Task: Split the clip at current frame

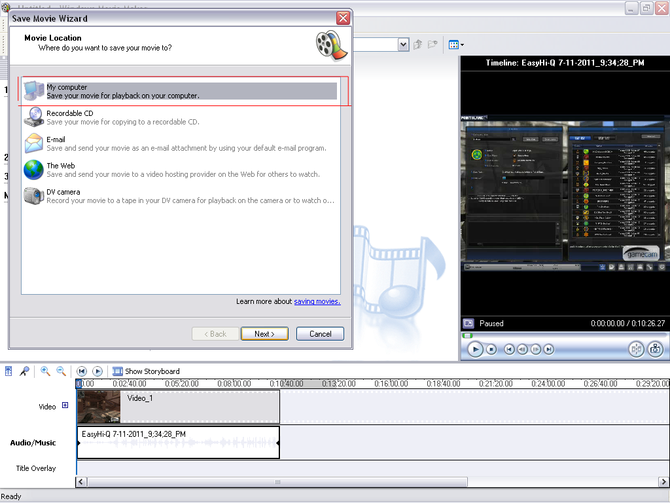Action: [x=636, y=350]
